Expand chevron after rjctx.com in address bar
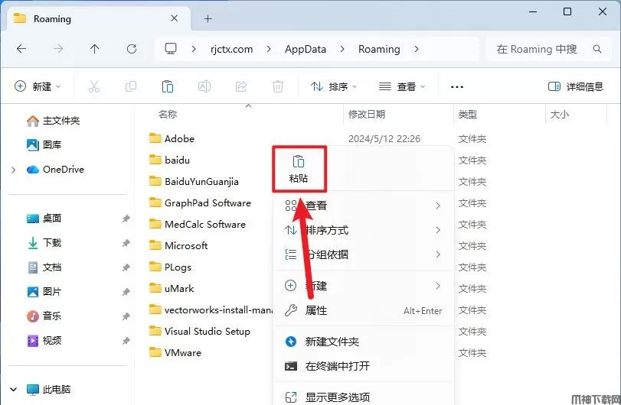Viewport: 621px width, 405px height. (x=269, y=49)
